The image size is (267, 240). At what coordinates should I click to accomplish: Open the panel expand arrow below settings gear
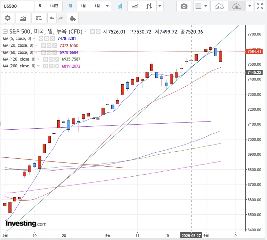pyautogui.click(x=5, y=24)
